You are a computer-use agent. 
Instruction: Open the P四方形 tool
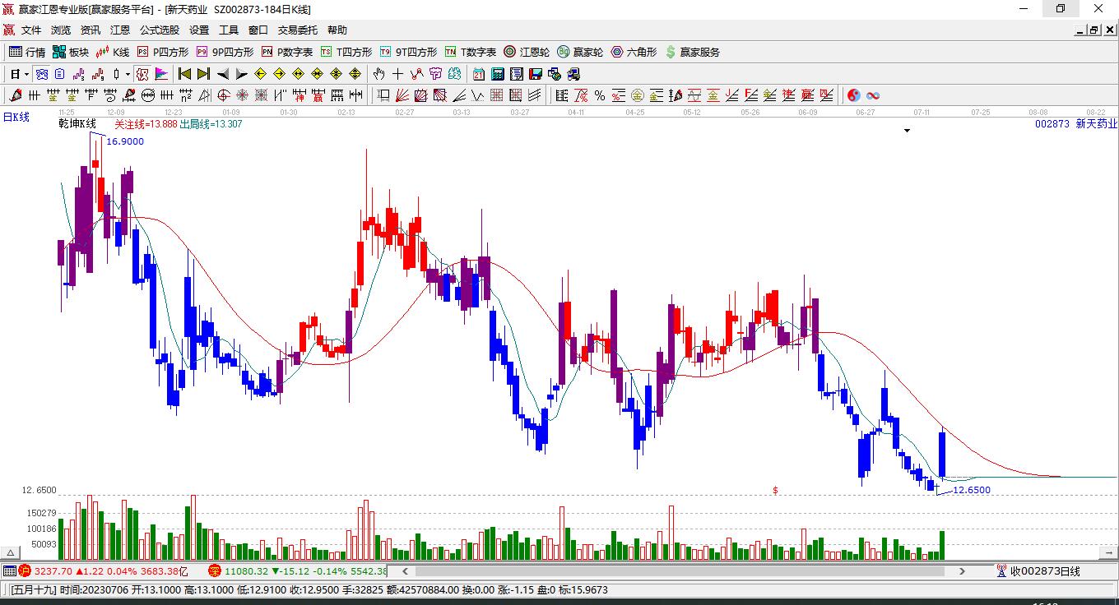pos(162,52)
